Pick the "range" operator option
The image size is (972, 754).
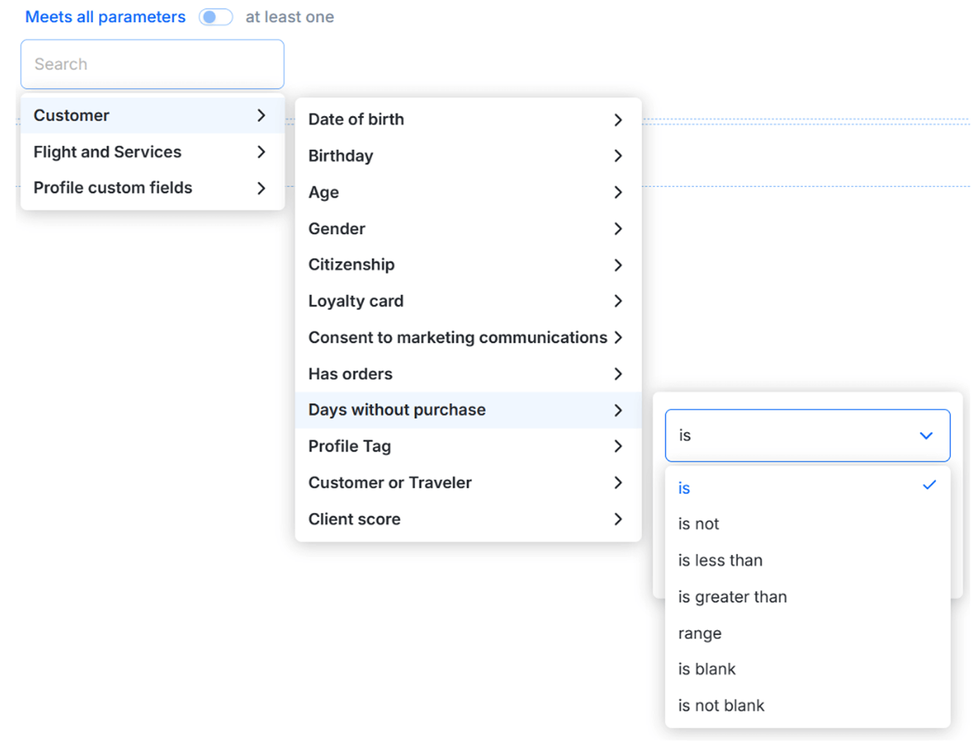tap(700, 633)
